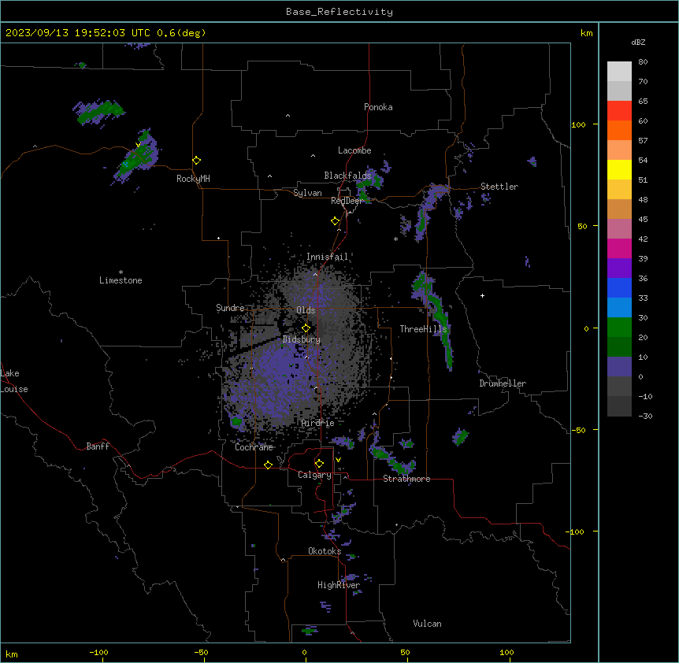Image resolution: width=679 pixels, height=663 pixels.
Task: Click the Airdrie label
Action: coord(318,423)
